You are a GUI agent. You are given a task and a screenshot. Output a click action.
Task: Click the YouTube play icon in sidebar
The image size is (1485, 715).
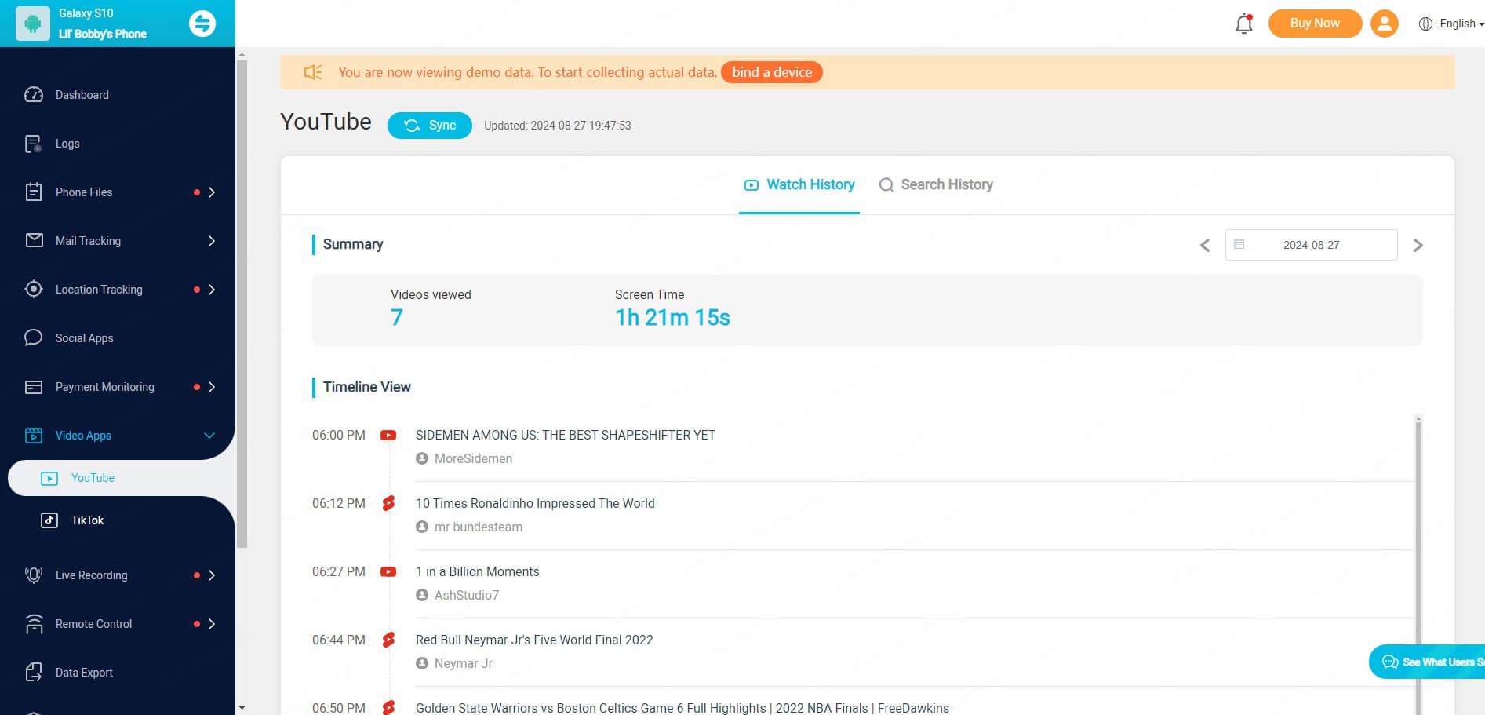49,478
